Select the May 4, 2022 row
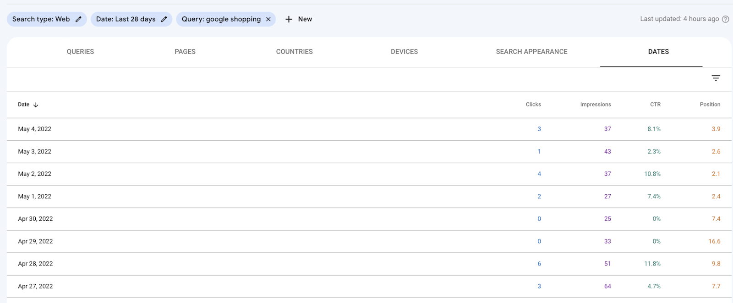733x303 pixels. click(x=369, y=129)
